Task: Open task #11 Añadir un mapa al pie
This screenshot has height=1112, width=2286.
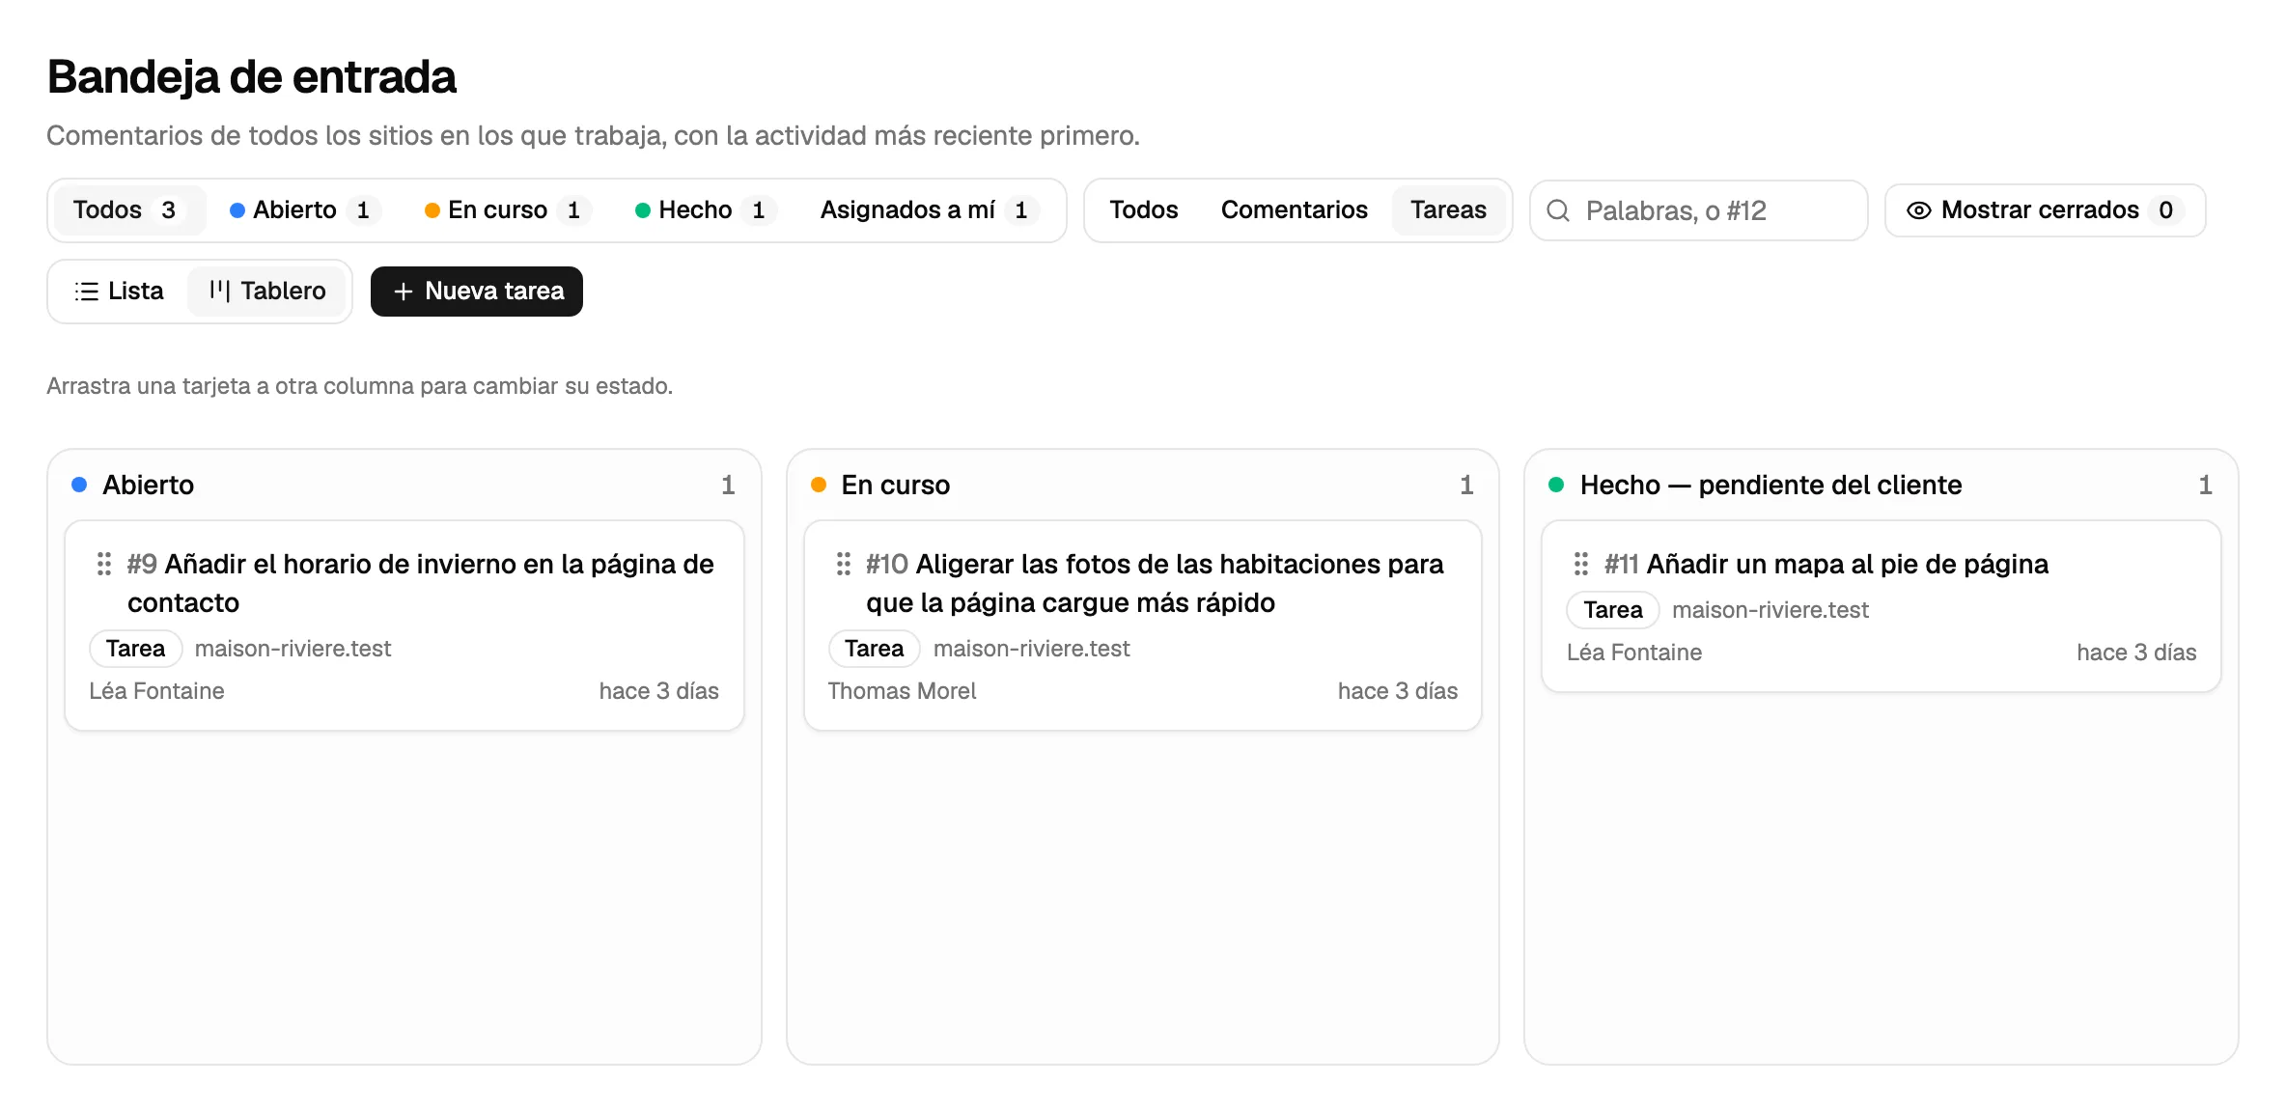Action: pos(1826,564)
